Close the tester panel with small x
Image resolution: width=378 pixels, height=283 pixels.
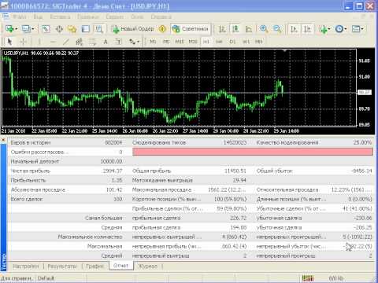tap(3, 140)
